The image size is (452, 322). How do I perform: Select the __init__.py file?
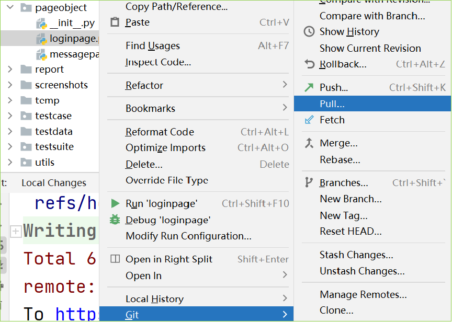click(x=72, y=24)
